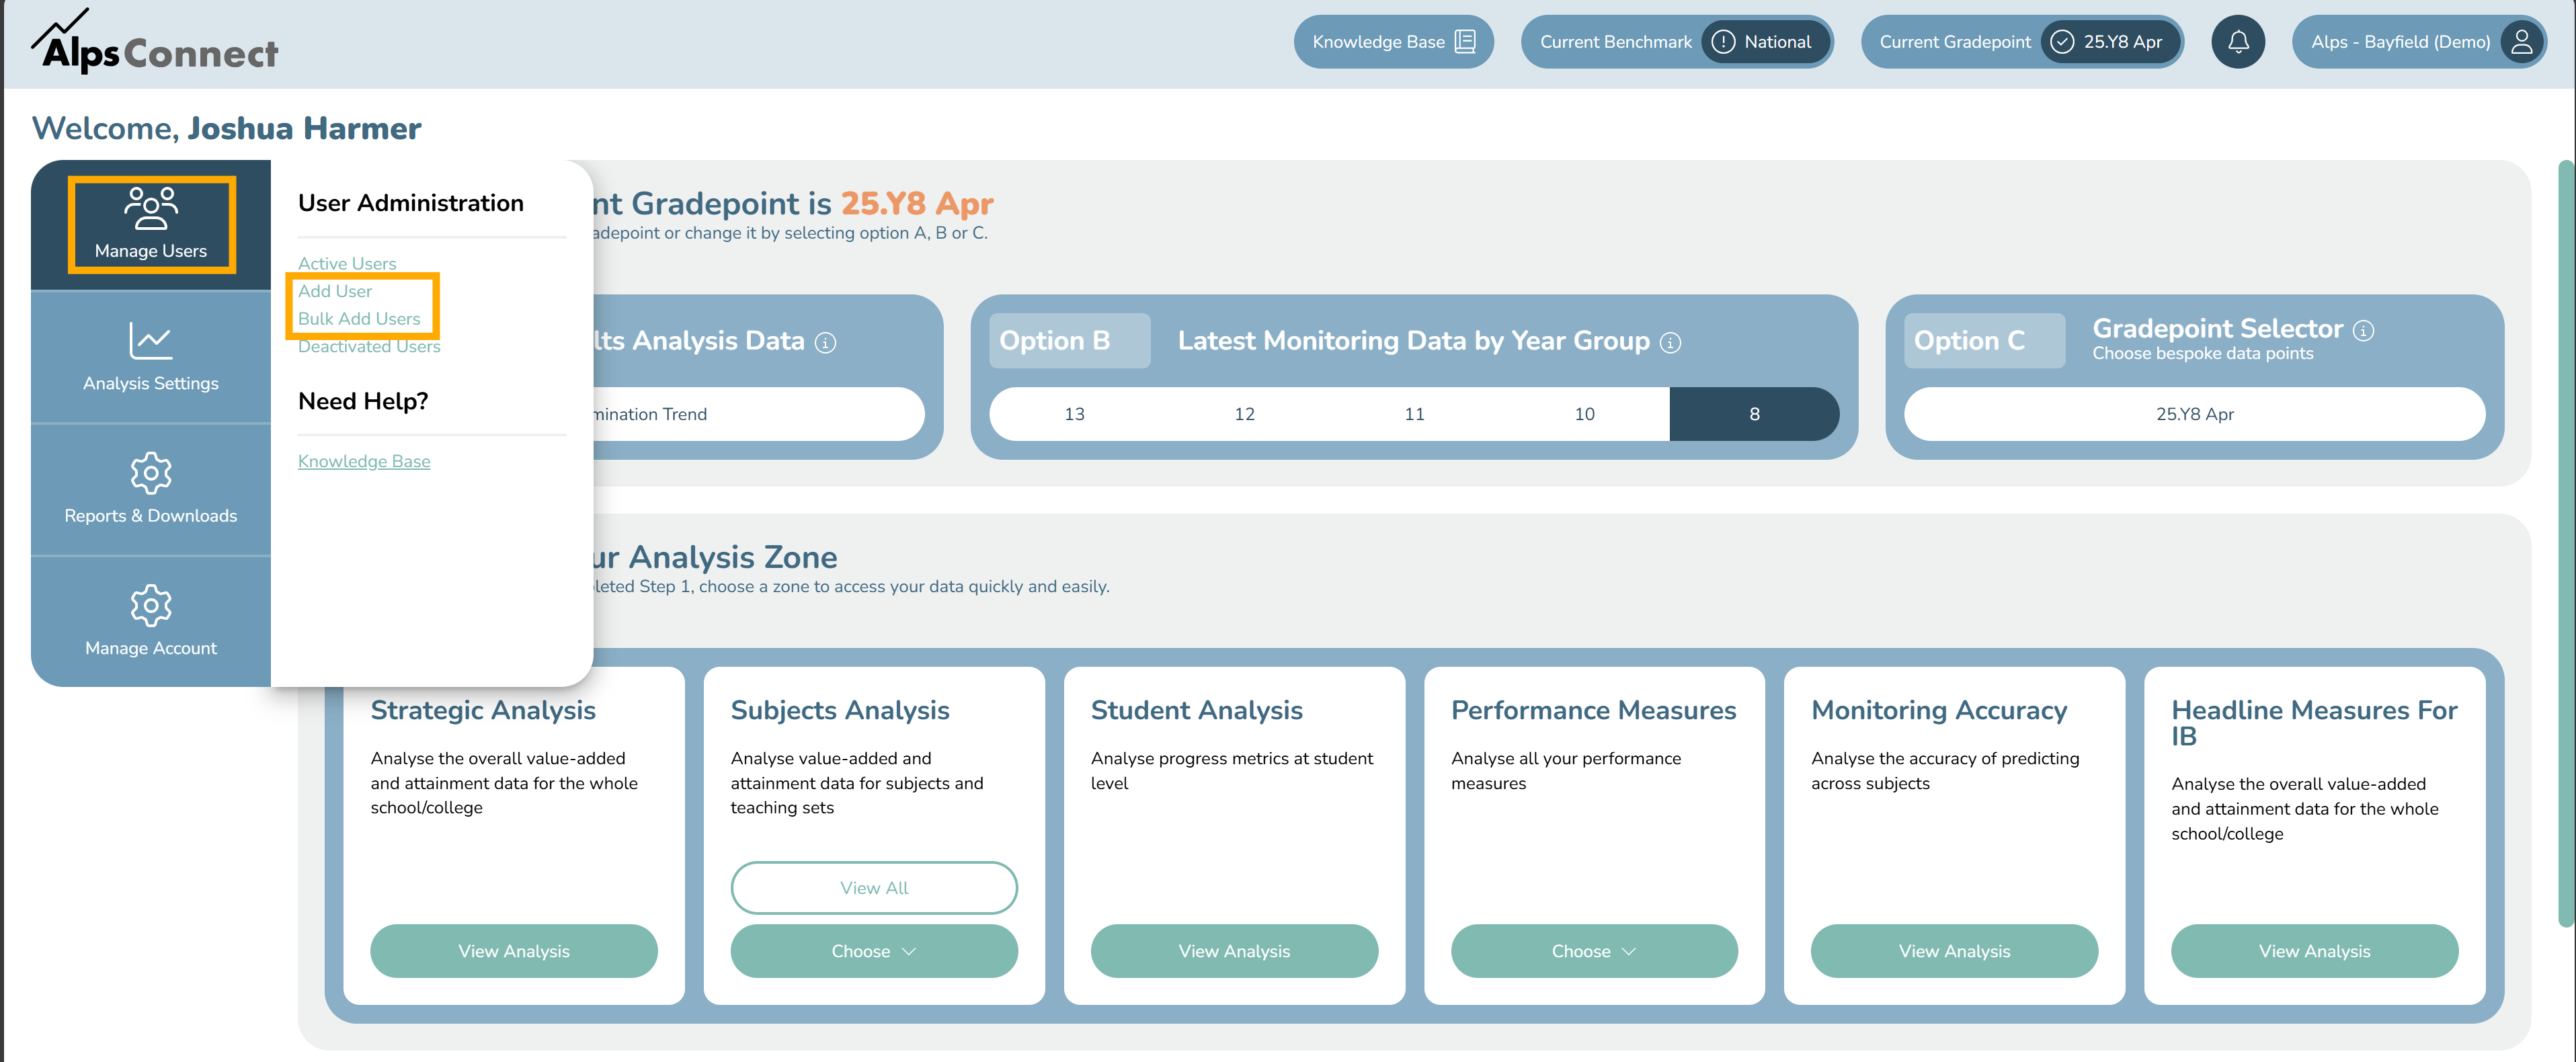Viewport: 2576px width, 1062px height.
Task: Show info for Results Analysis Data
Action: click(x=825, y=343)
